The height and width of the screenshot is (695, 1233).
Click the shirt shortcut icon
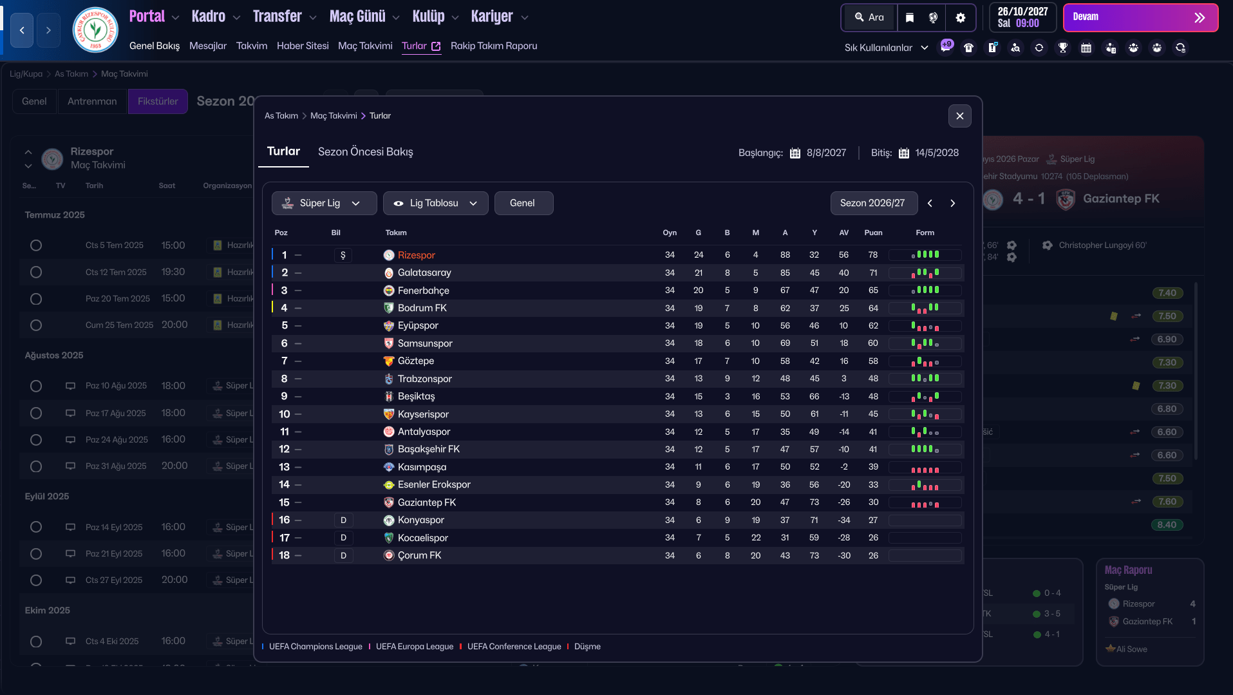click(968, 48)
